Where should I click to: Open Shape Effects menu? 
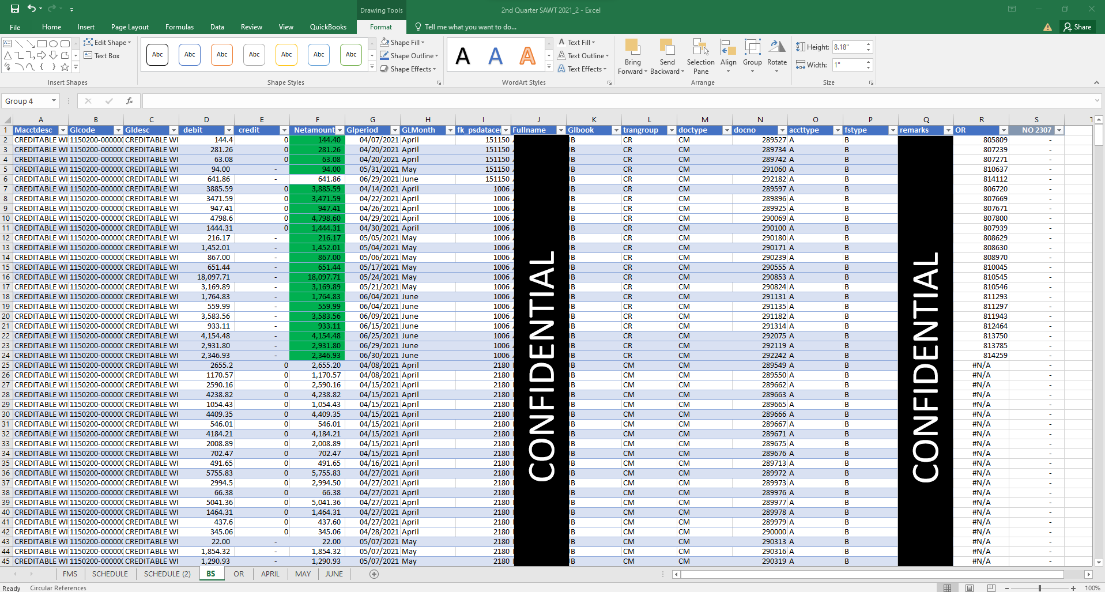pyautogui.click(x=408, y=69)
